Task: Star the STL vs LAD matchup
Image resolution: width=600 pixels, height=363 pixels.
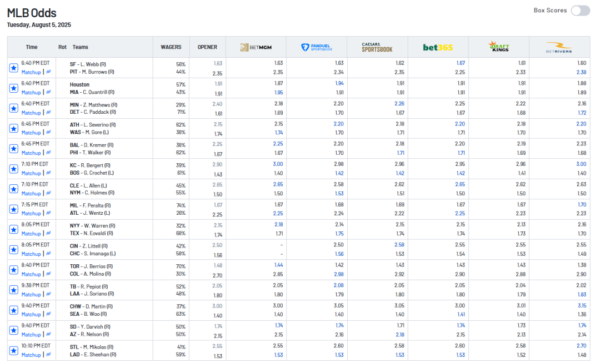Action: 13,350
